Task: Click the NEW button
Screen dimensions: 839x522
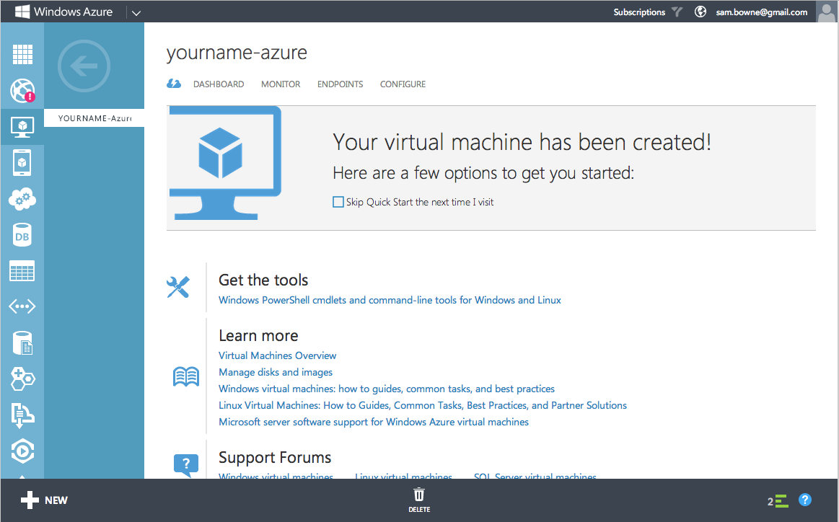Action: [x=45, y=500]
